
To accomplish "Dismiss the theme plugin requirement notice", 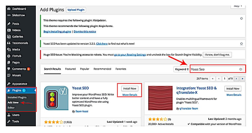I will point(241,18).
